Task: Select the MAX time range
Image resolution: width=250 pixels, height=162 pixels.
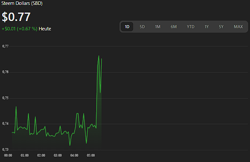Action: click(238, 27)
